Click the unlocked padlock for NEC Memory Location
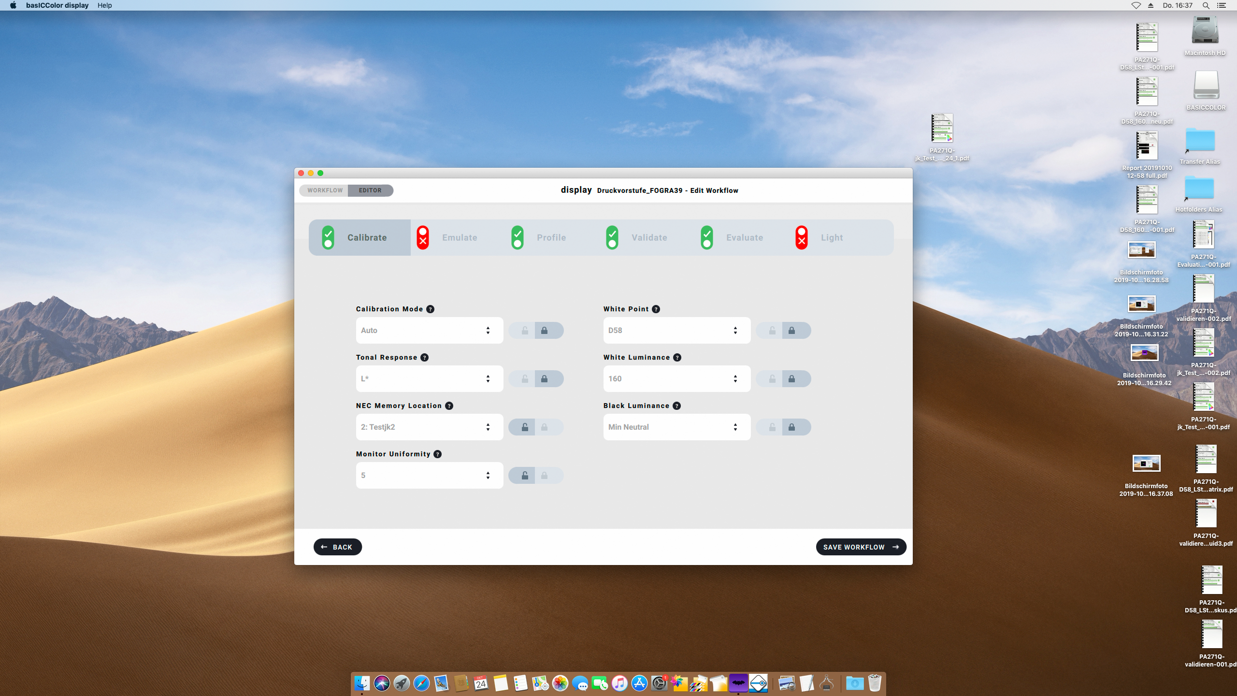The image size is (1237, 696). point(525,427)
